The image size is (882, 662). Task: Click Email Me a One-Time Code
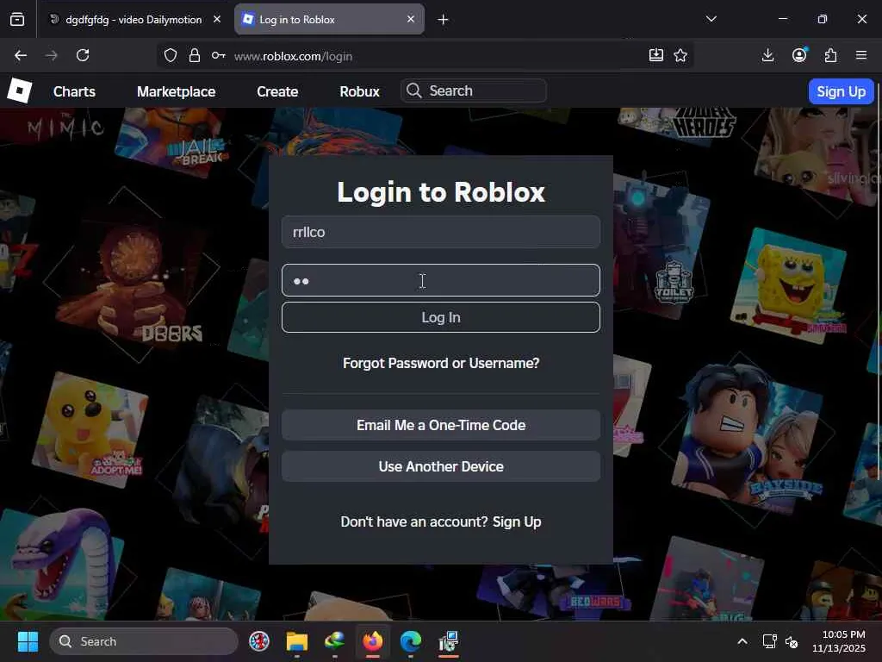tap(440, 425)
